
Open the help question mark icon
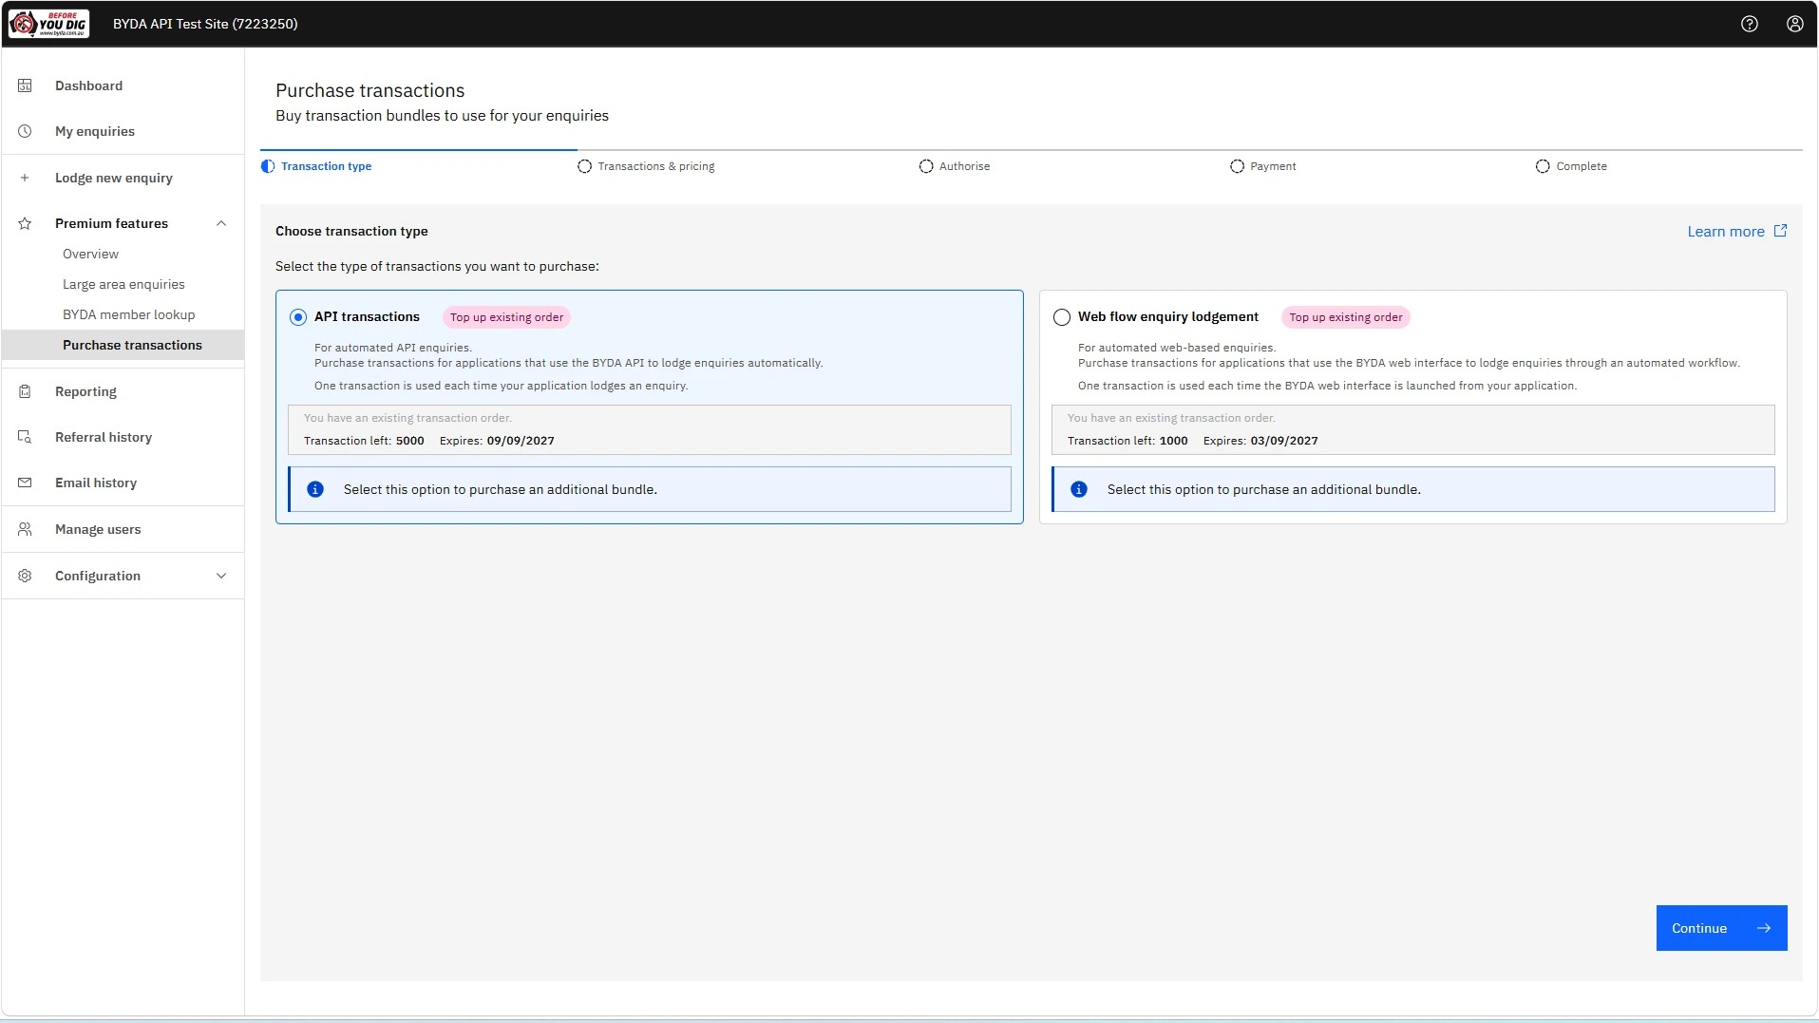pos(1749,24)
